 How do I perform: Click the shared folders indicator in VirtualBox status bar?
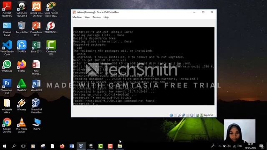(x=188, y=115)
